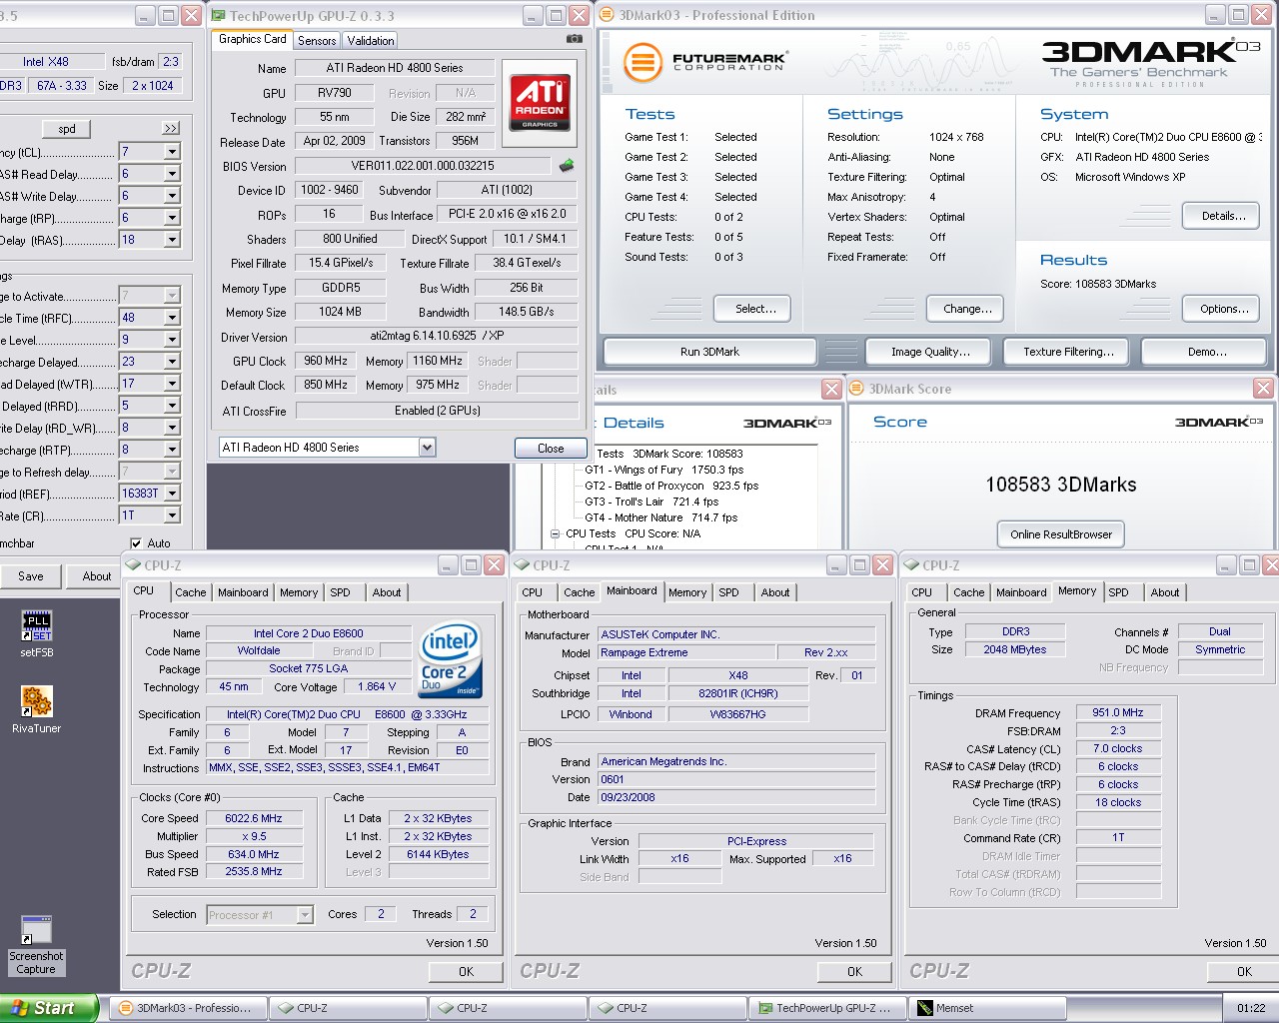Switch to TechPowerUp GPU-Z taskbar item
Viewport: 1279px width, 1023px height.
click(x=827, y=1008)
